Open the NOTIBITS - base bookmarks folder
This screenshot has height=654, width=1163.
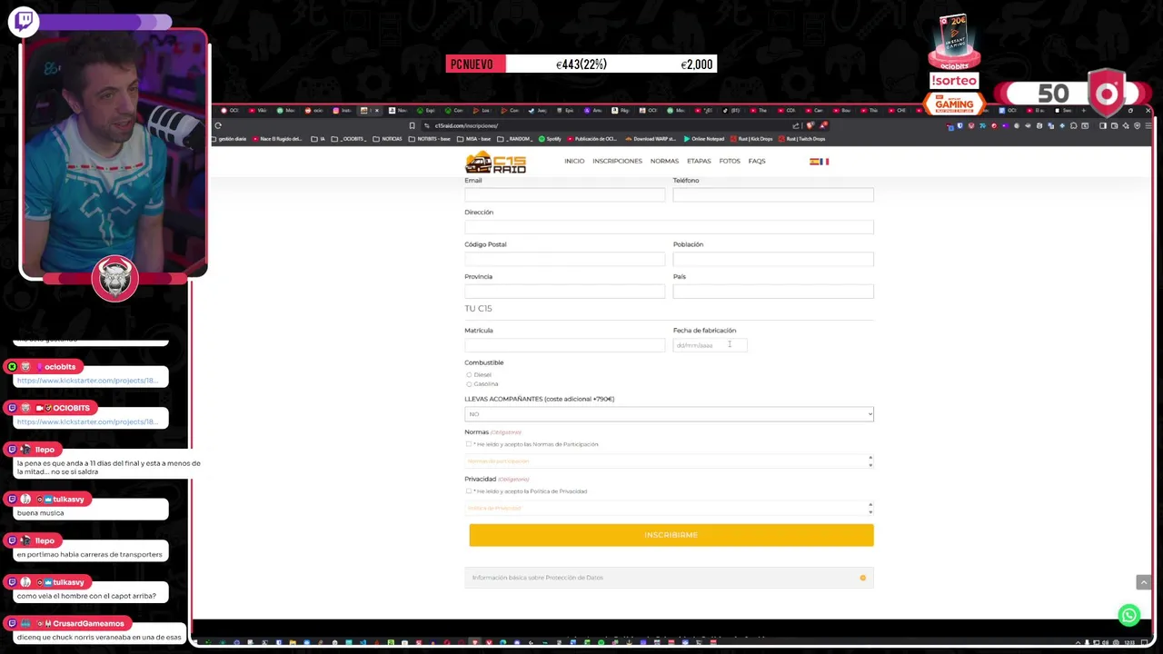[430, 139]
